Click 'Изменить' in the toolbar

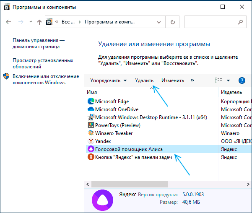click(x=173, y=81)
